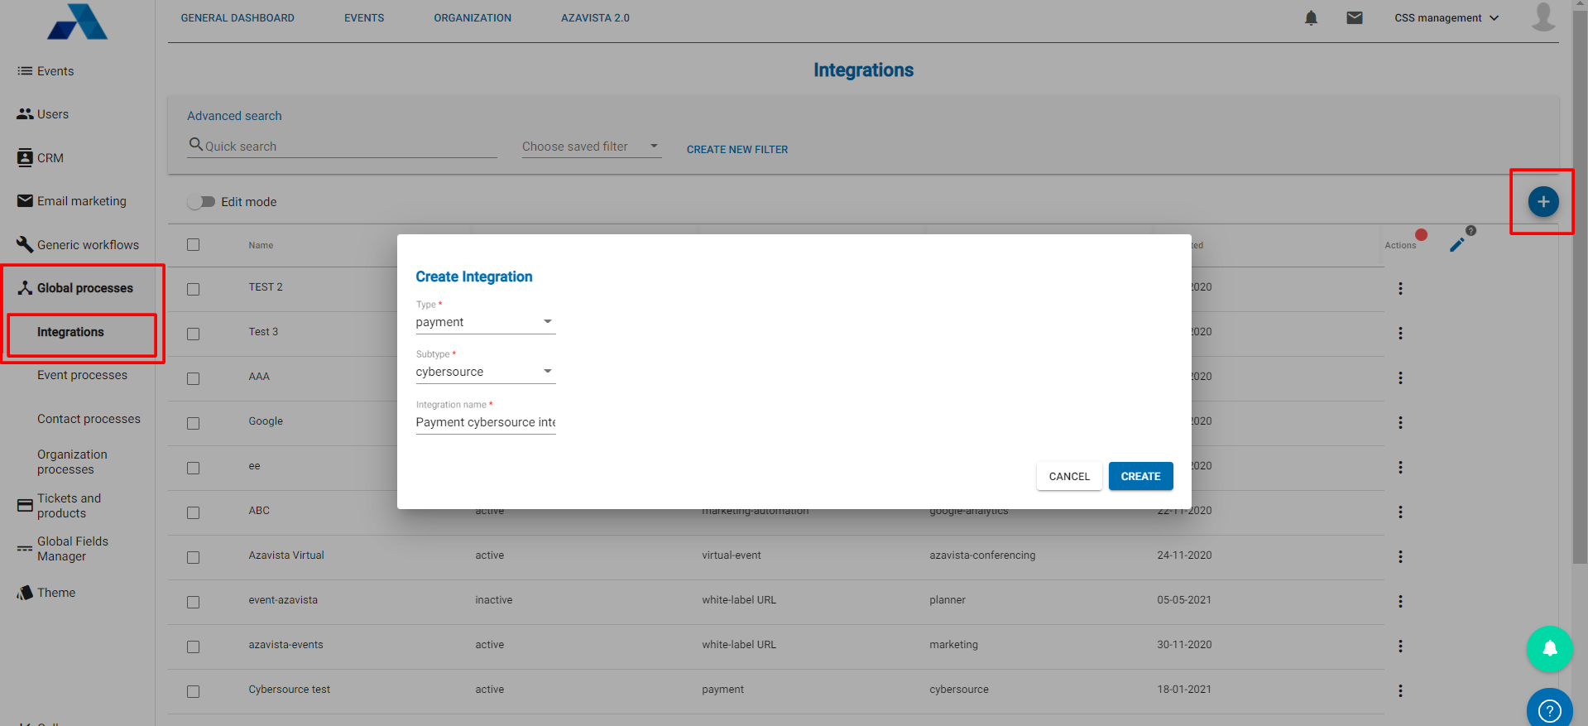Check the event-azavista row checkbox
The height and width of the screenshot is (726, 1588).
[x=194, y=603]
